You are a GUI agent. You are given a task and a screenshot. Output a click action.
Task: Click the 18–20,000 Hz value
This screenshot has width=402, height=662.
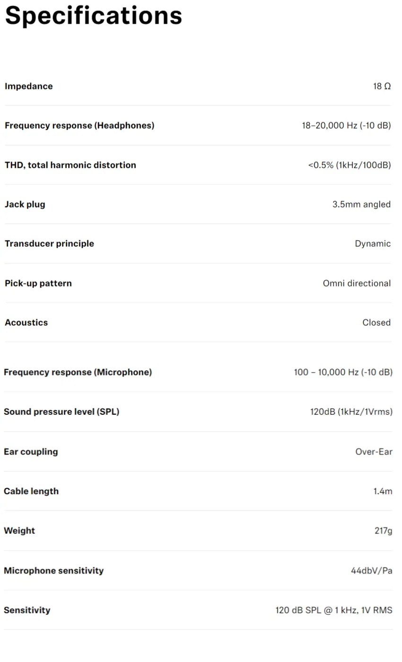pyautogui.click(x=347, y=125)
